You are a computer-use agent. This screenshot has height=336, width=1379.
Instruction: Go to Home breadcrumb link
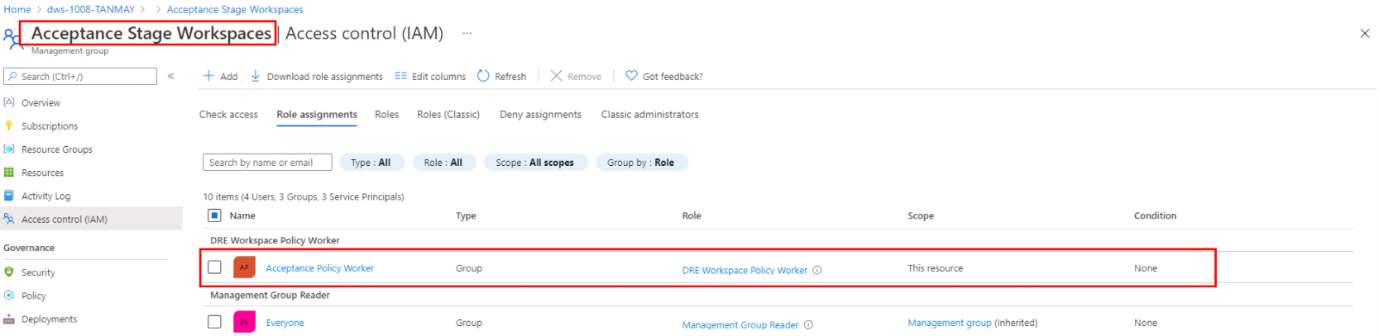[17, 10]
